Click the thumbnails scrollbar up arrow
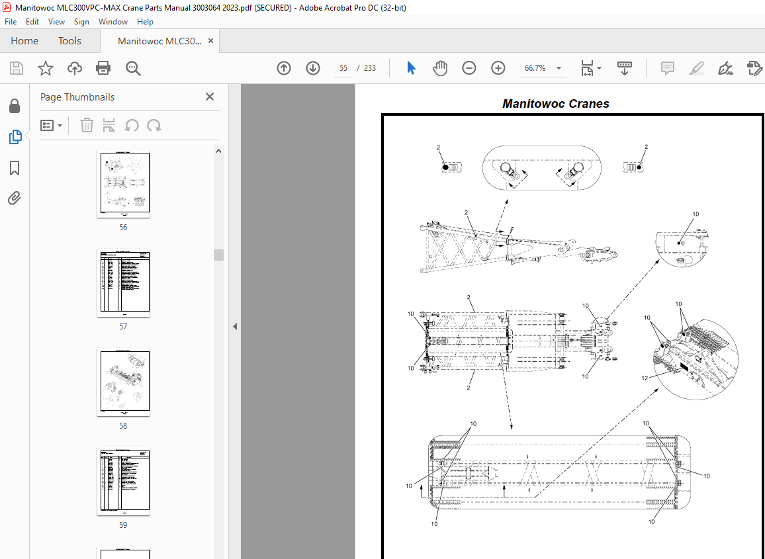Screen dimensions: 765x559 pyautogui.click(x=218, y=151)
